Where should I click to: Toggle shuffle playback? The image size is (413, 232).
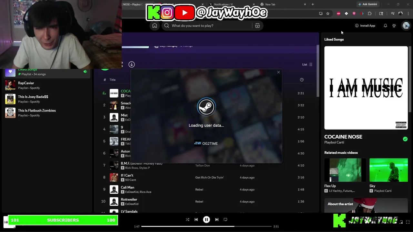[187, 219]
